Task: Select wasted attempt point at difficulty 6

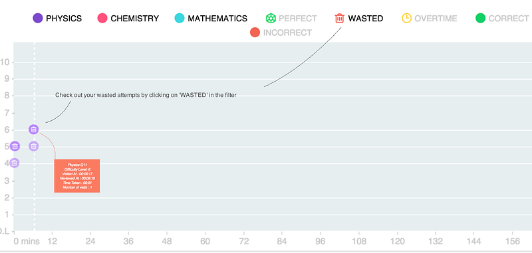Action: 33,129
